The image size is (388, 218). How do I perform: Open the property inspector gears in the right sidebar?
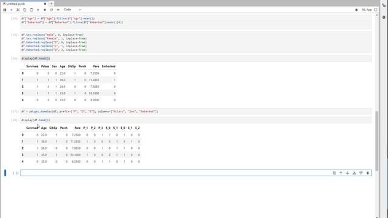[384, 5]
